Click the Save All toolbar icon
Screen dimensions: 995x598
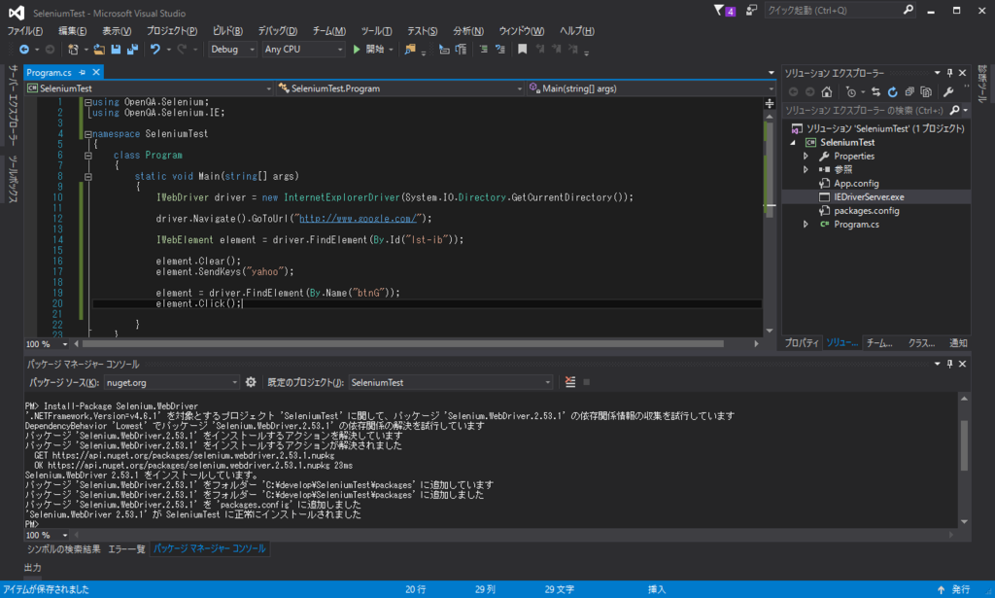coord(132,49)
